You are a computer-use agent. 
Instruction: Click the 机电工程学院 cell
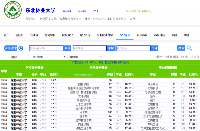point(83,128)
